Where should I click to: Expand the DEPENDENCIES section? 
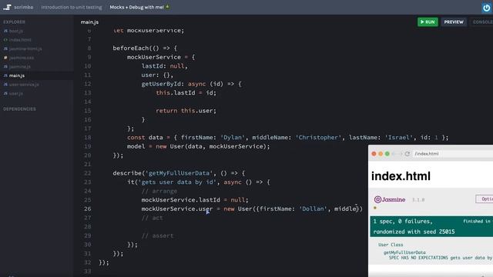[x=19, y=109]
